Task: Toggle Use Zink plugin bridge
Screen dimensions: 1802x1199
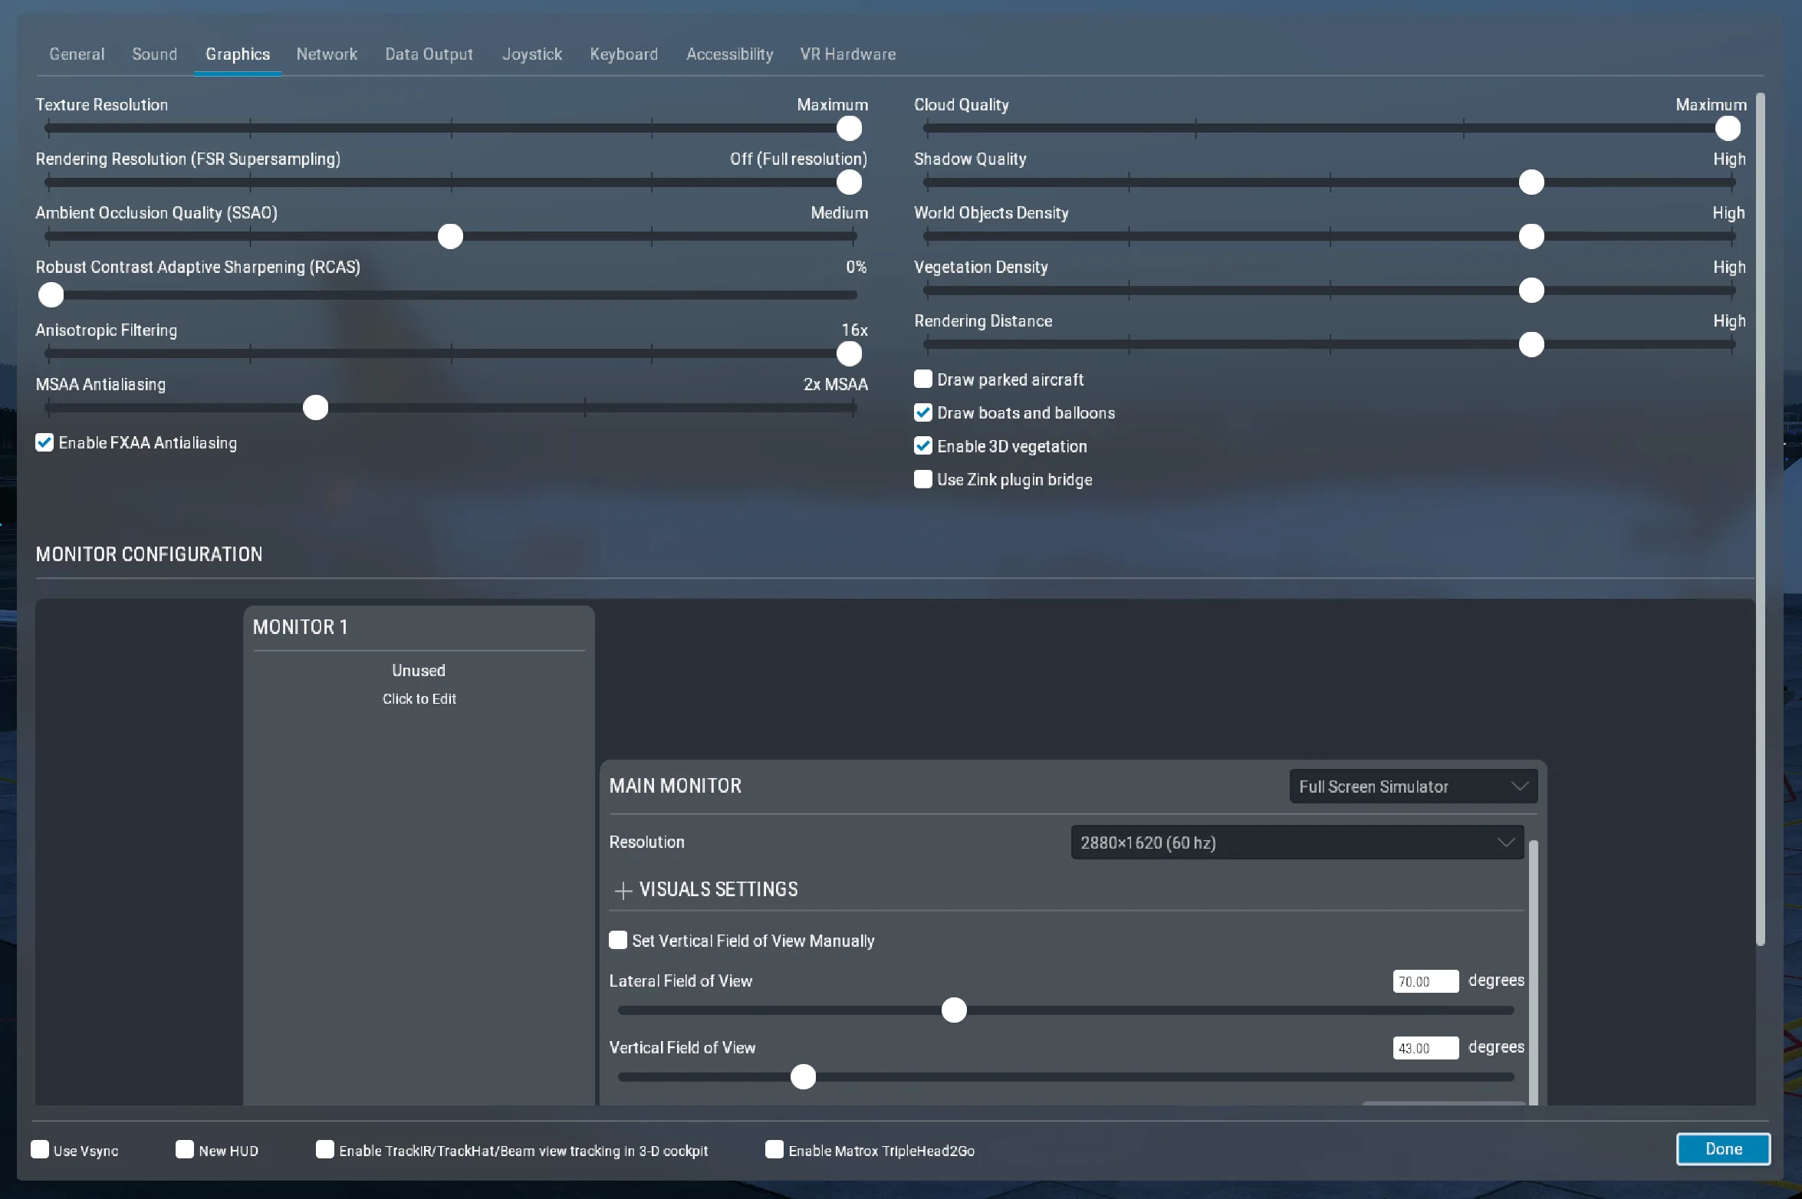Action: [x=923, y=479]
